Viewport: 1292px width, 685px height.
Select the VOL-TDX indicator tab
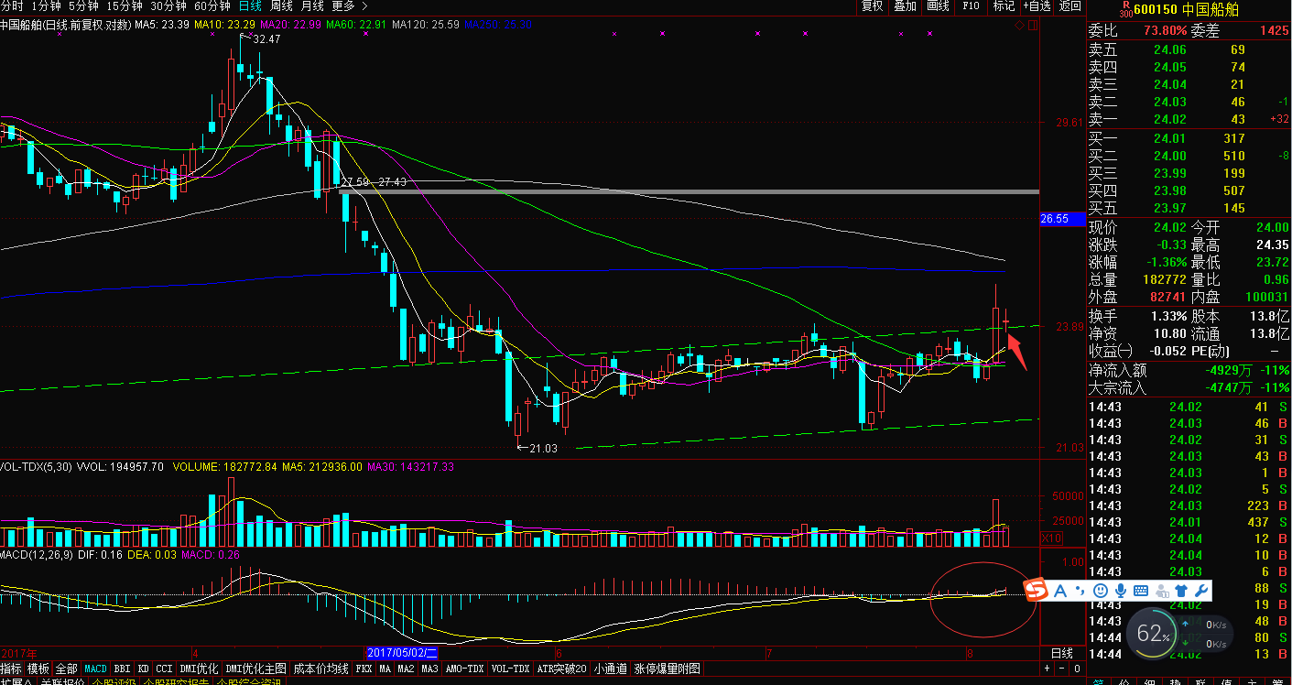coord(510,669)
